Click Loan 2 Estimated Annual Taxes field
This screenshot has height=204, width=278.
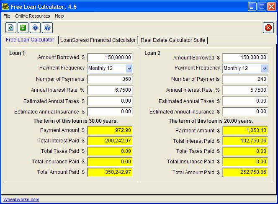click(x=245, y=101)
